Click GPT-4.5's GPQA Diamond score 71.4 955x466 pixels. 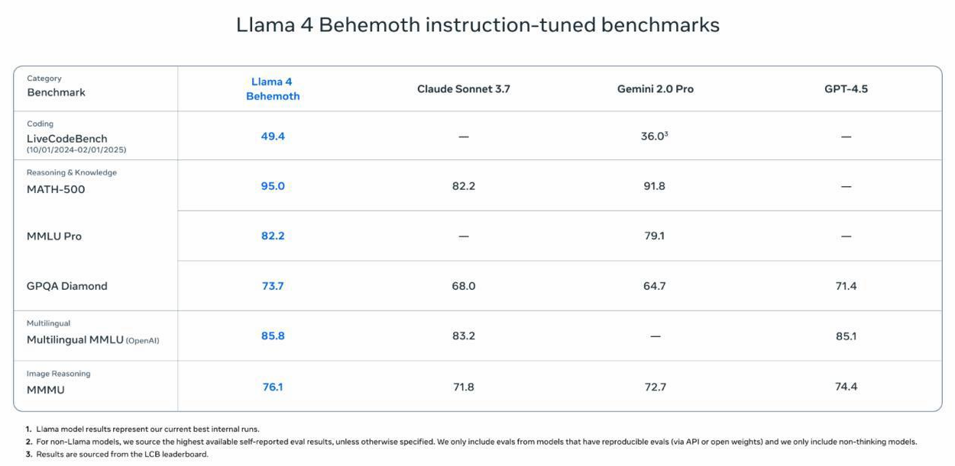tap(846, 286)
